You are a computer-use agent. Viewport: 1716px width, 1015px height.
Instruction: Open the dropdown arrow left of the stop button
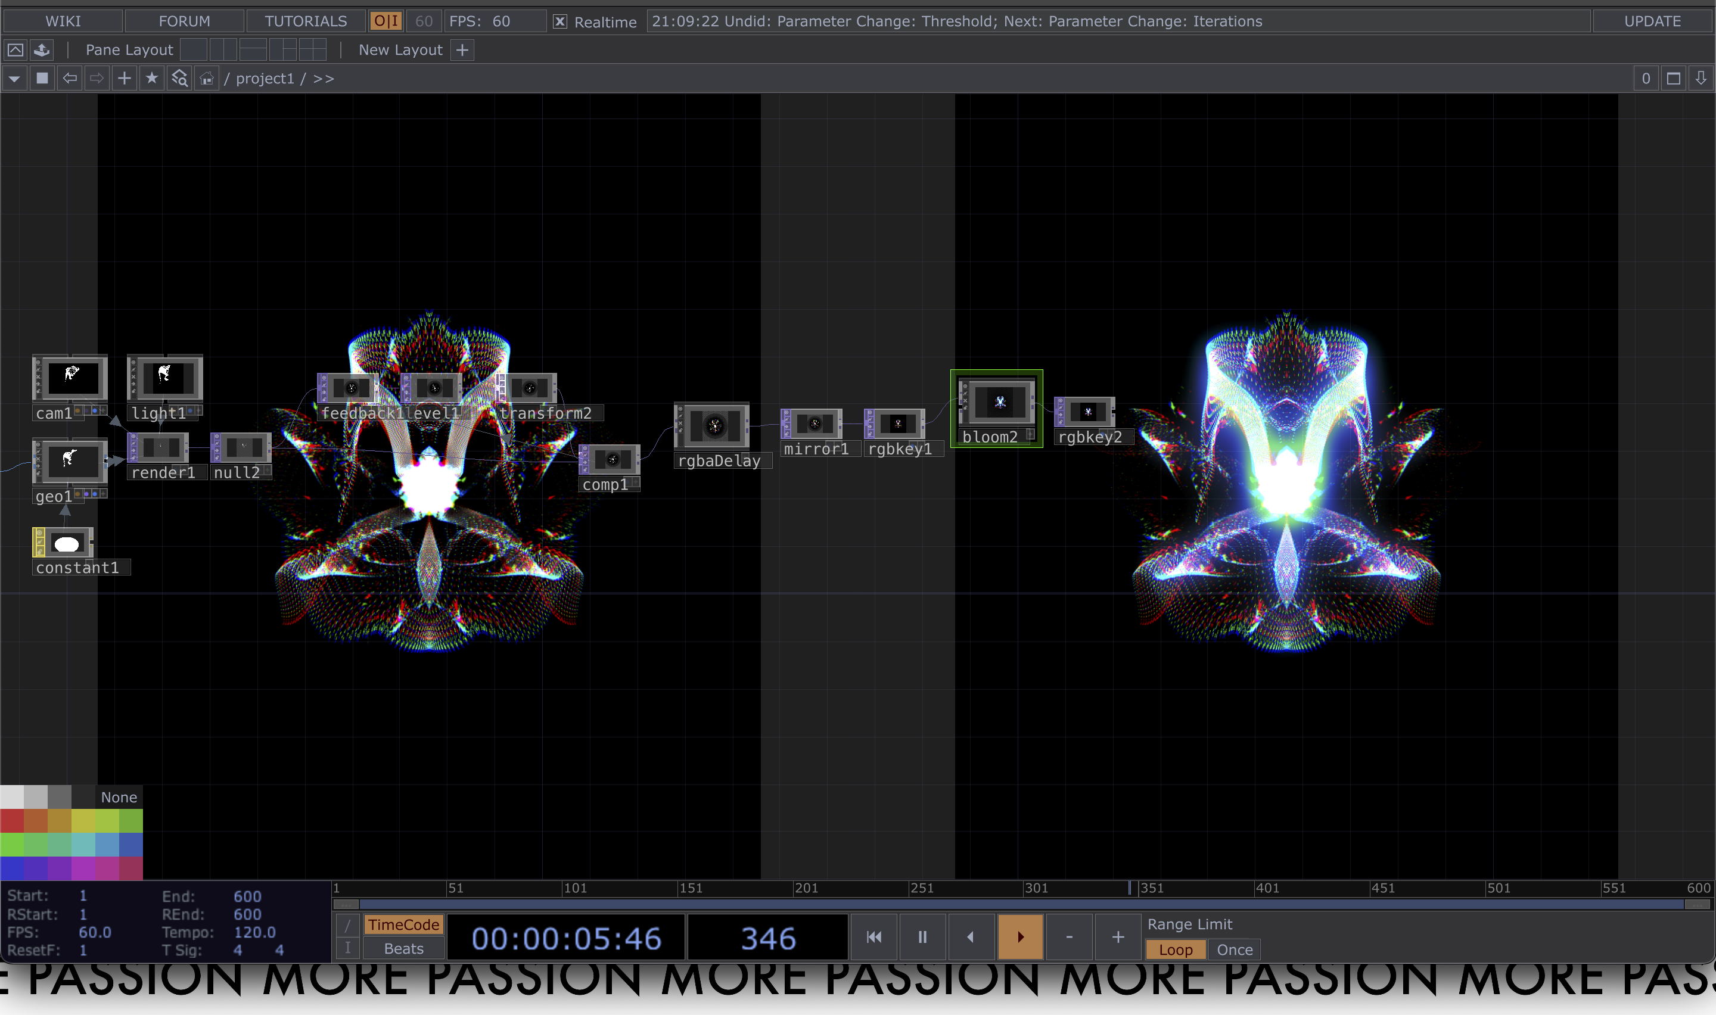pyautogui.click(x=14, y=78)
